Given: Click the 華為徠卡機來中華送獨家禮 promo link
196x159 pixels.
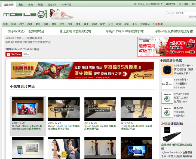Looking at the screenshot, I should 125,31.
